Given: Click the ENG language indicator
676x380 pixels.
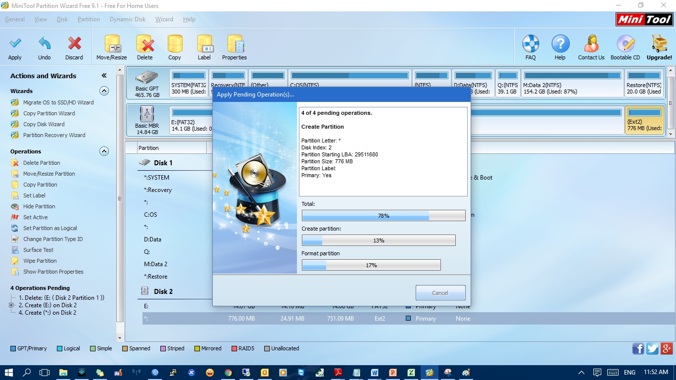Looking at the screenshot, I should [x=629, y=373].
